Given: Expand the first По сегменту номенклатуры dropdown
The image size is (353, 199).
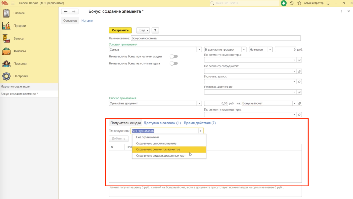Looking at the screenshot, I should (294, 60).
